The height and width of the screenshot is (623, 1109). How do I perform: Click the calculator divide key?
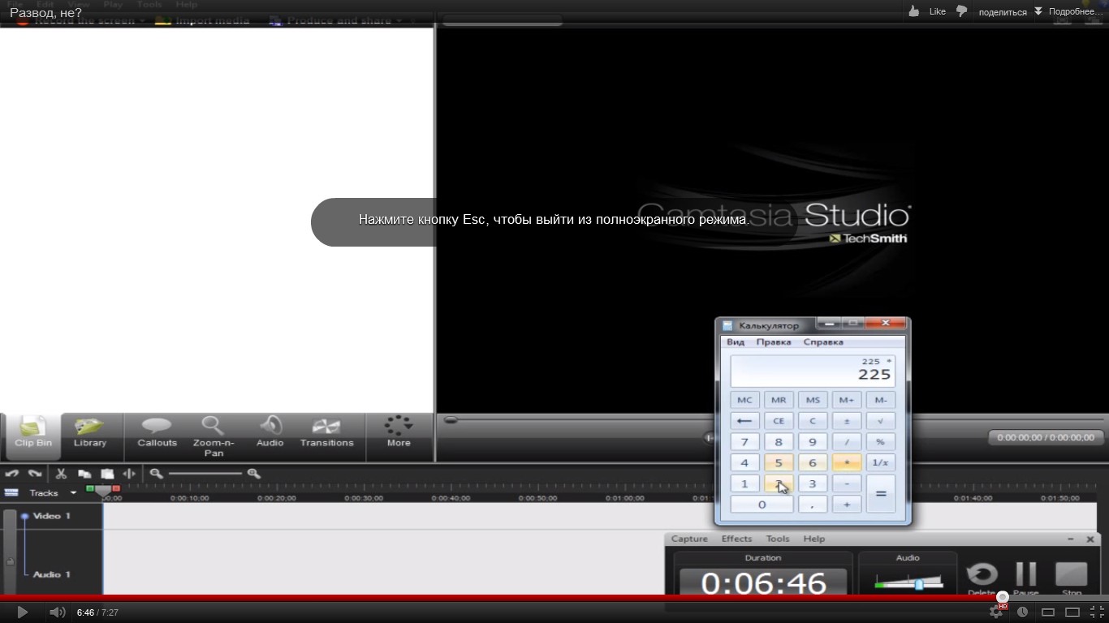(847, 442)
